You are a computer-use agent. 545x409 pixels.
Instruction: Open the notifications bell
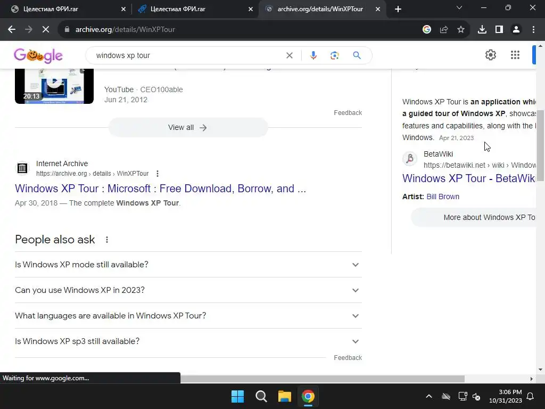(531, 396)
